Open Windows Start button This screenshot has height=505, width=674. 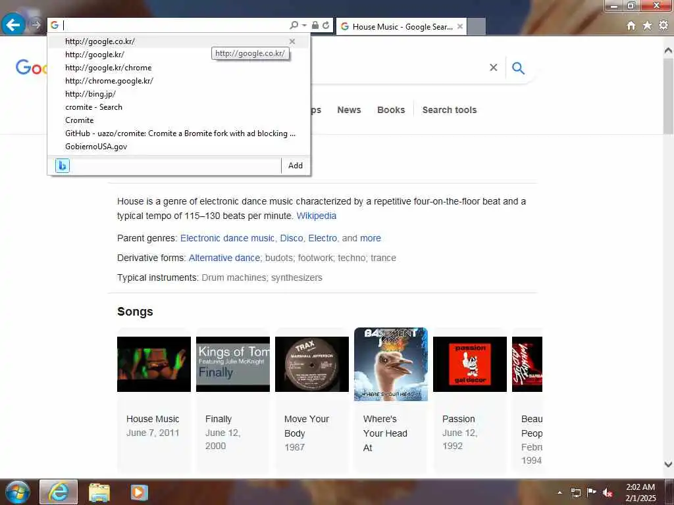tap(18, 492)
